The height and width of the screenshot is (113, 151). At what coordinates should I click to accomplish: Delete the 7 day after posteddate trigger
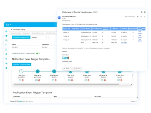(39, 80)
